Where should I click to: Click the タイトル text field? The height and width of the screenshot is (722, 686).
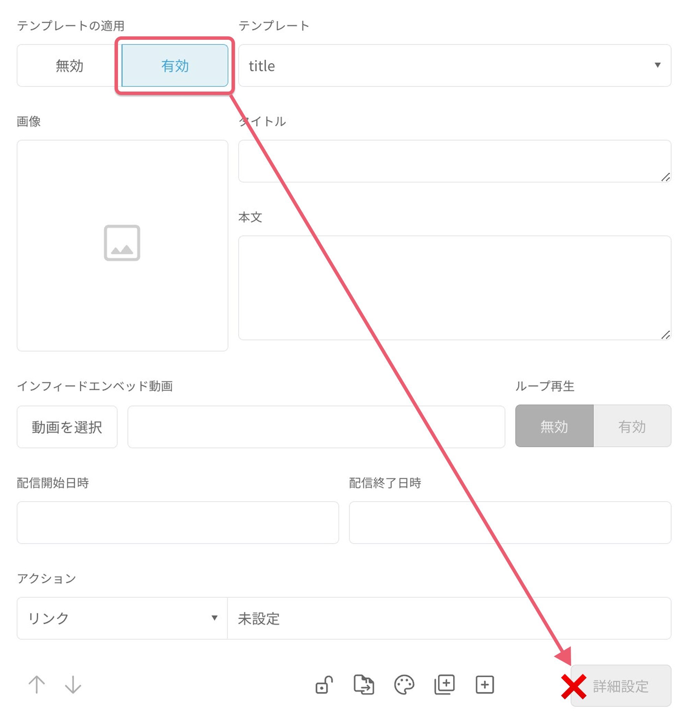(455, 161)
